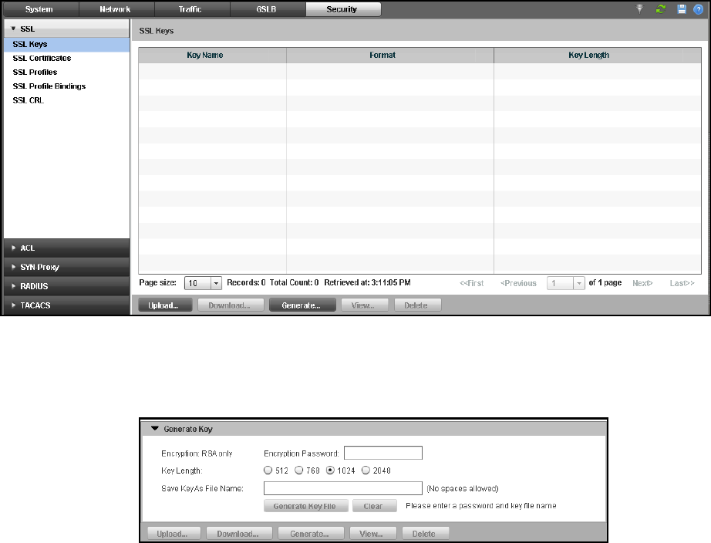Expand the RADIUS section
Image resolution: width=711 pixels, height=543 pixels.
[x=66, y=286]
